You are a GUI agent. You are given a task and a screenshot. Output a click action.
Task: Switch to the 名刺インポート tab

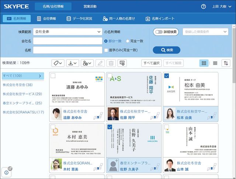[160, 18]
